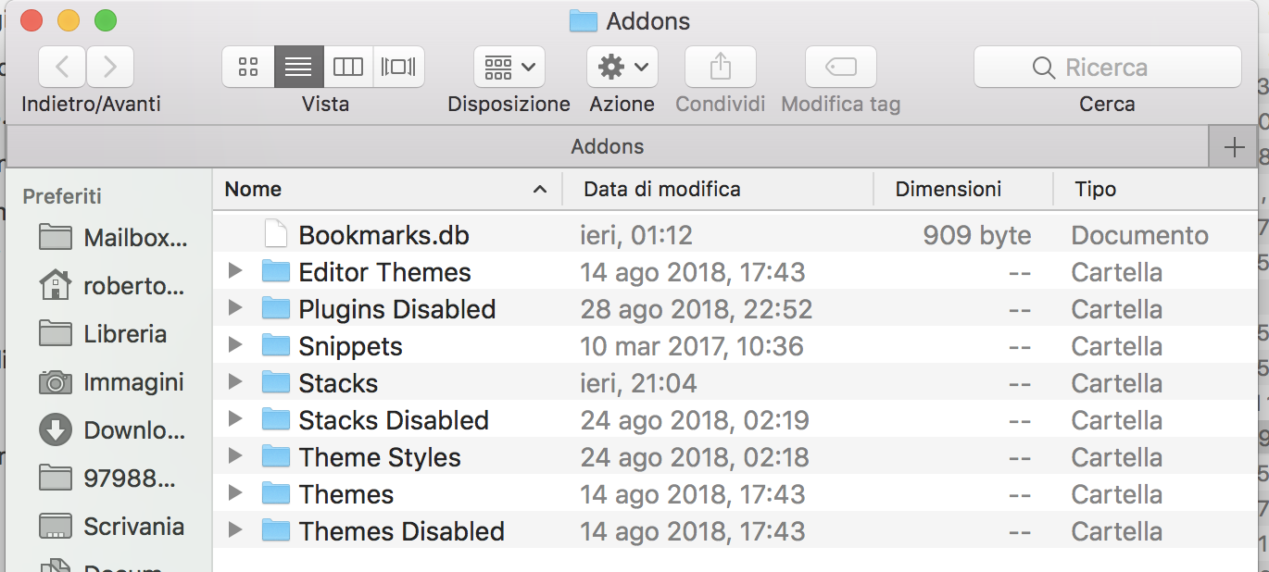Open the Disposizione arrangement dropdown

pos(509,67)
